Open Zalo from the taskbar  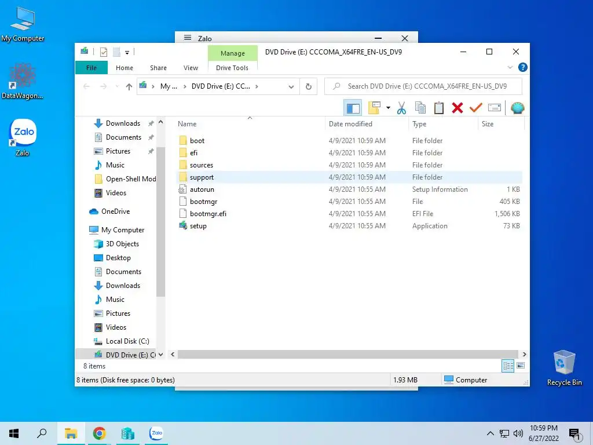[156, 433]
